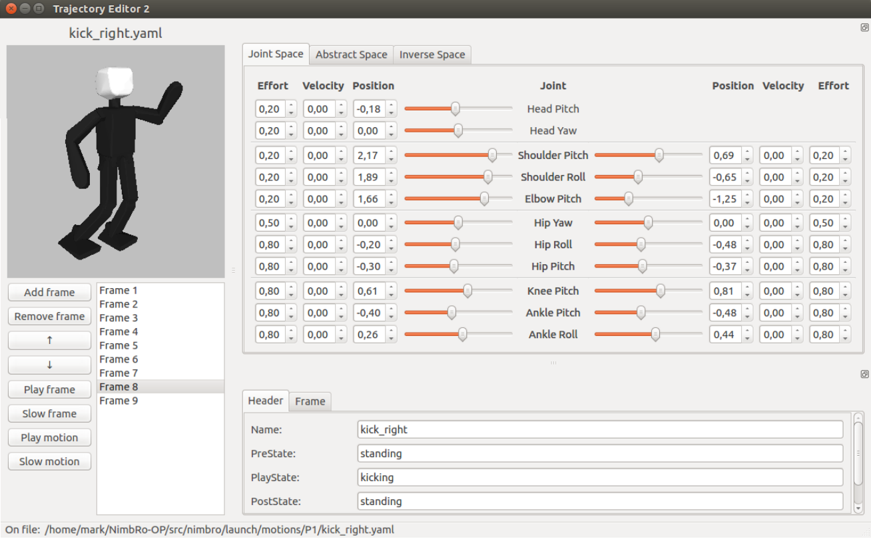Select Frame 1 in the frame list
Screen dimensions: 871x539
(x=160, y=290)
